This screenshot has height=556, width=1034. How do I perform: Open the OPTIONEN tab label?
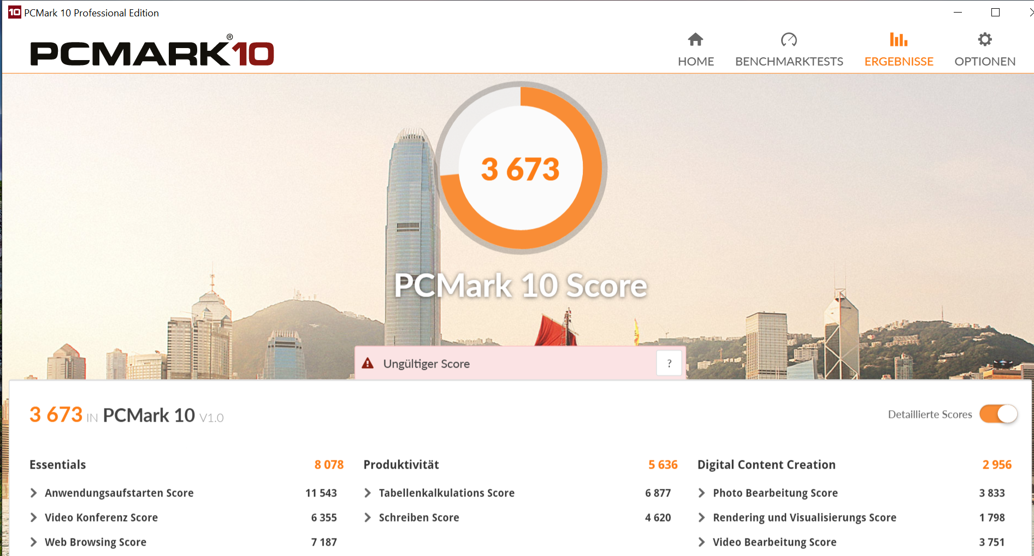coord(985,62)
